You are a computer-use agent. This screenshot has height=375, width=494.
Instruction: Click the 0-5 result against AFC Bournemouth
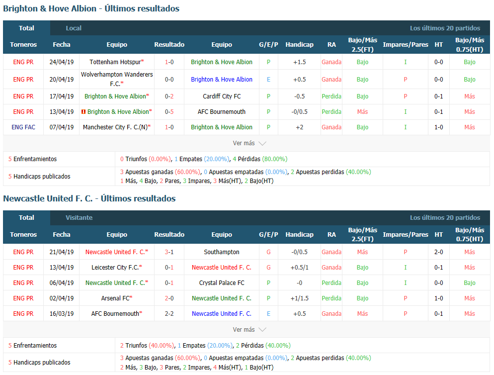click(x=169, y=111)
